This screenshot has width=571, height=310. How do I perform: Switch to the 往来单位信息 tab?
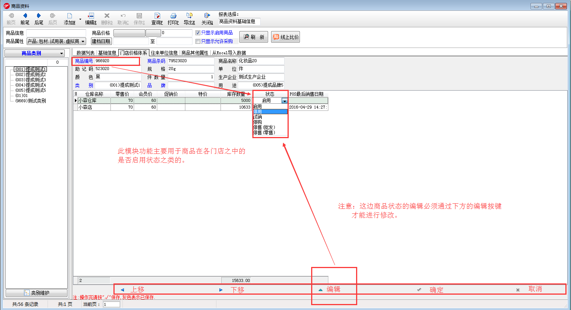pos(164,53)
